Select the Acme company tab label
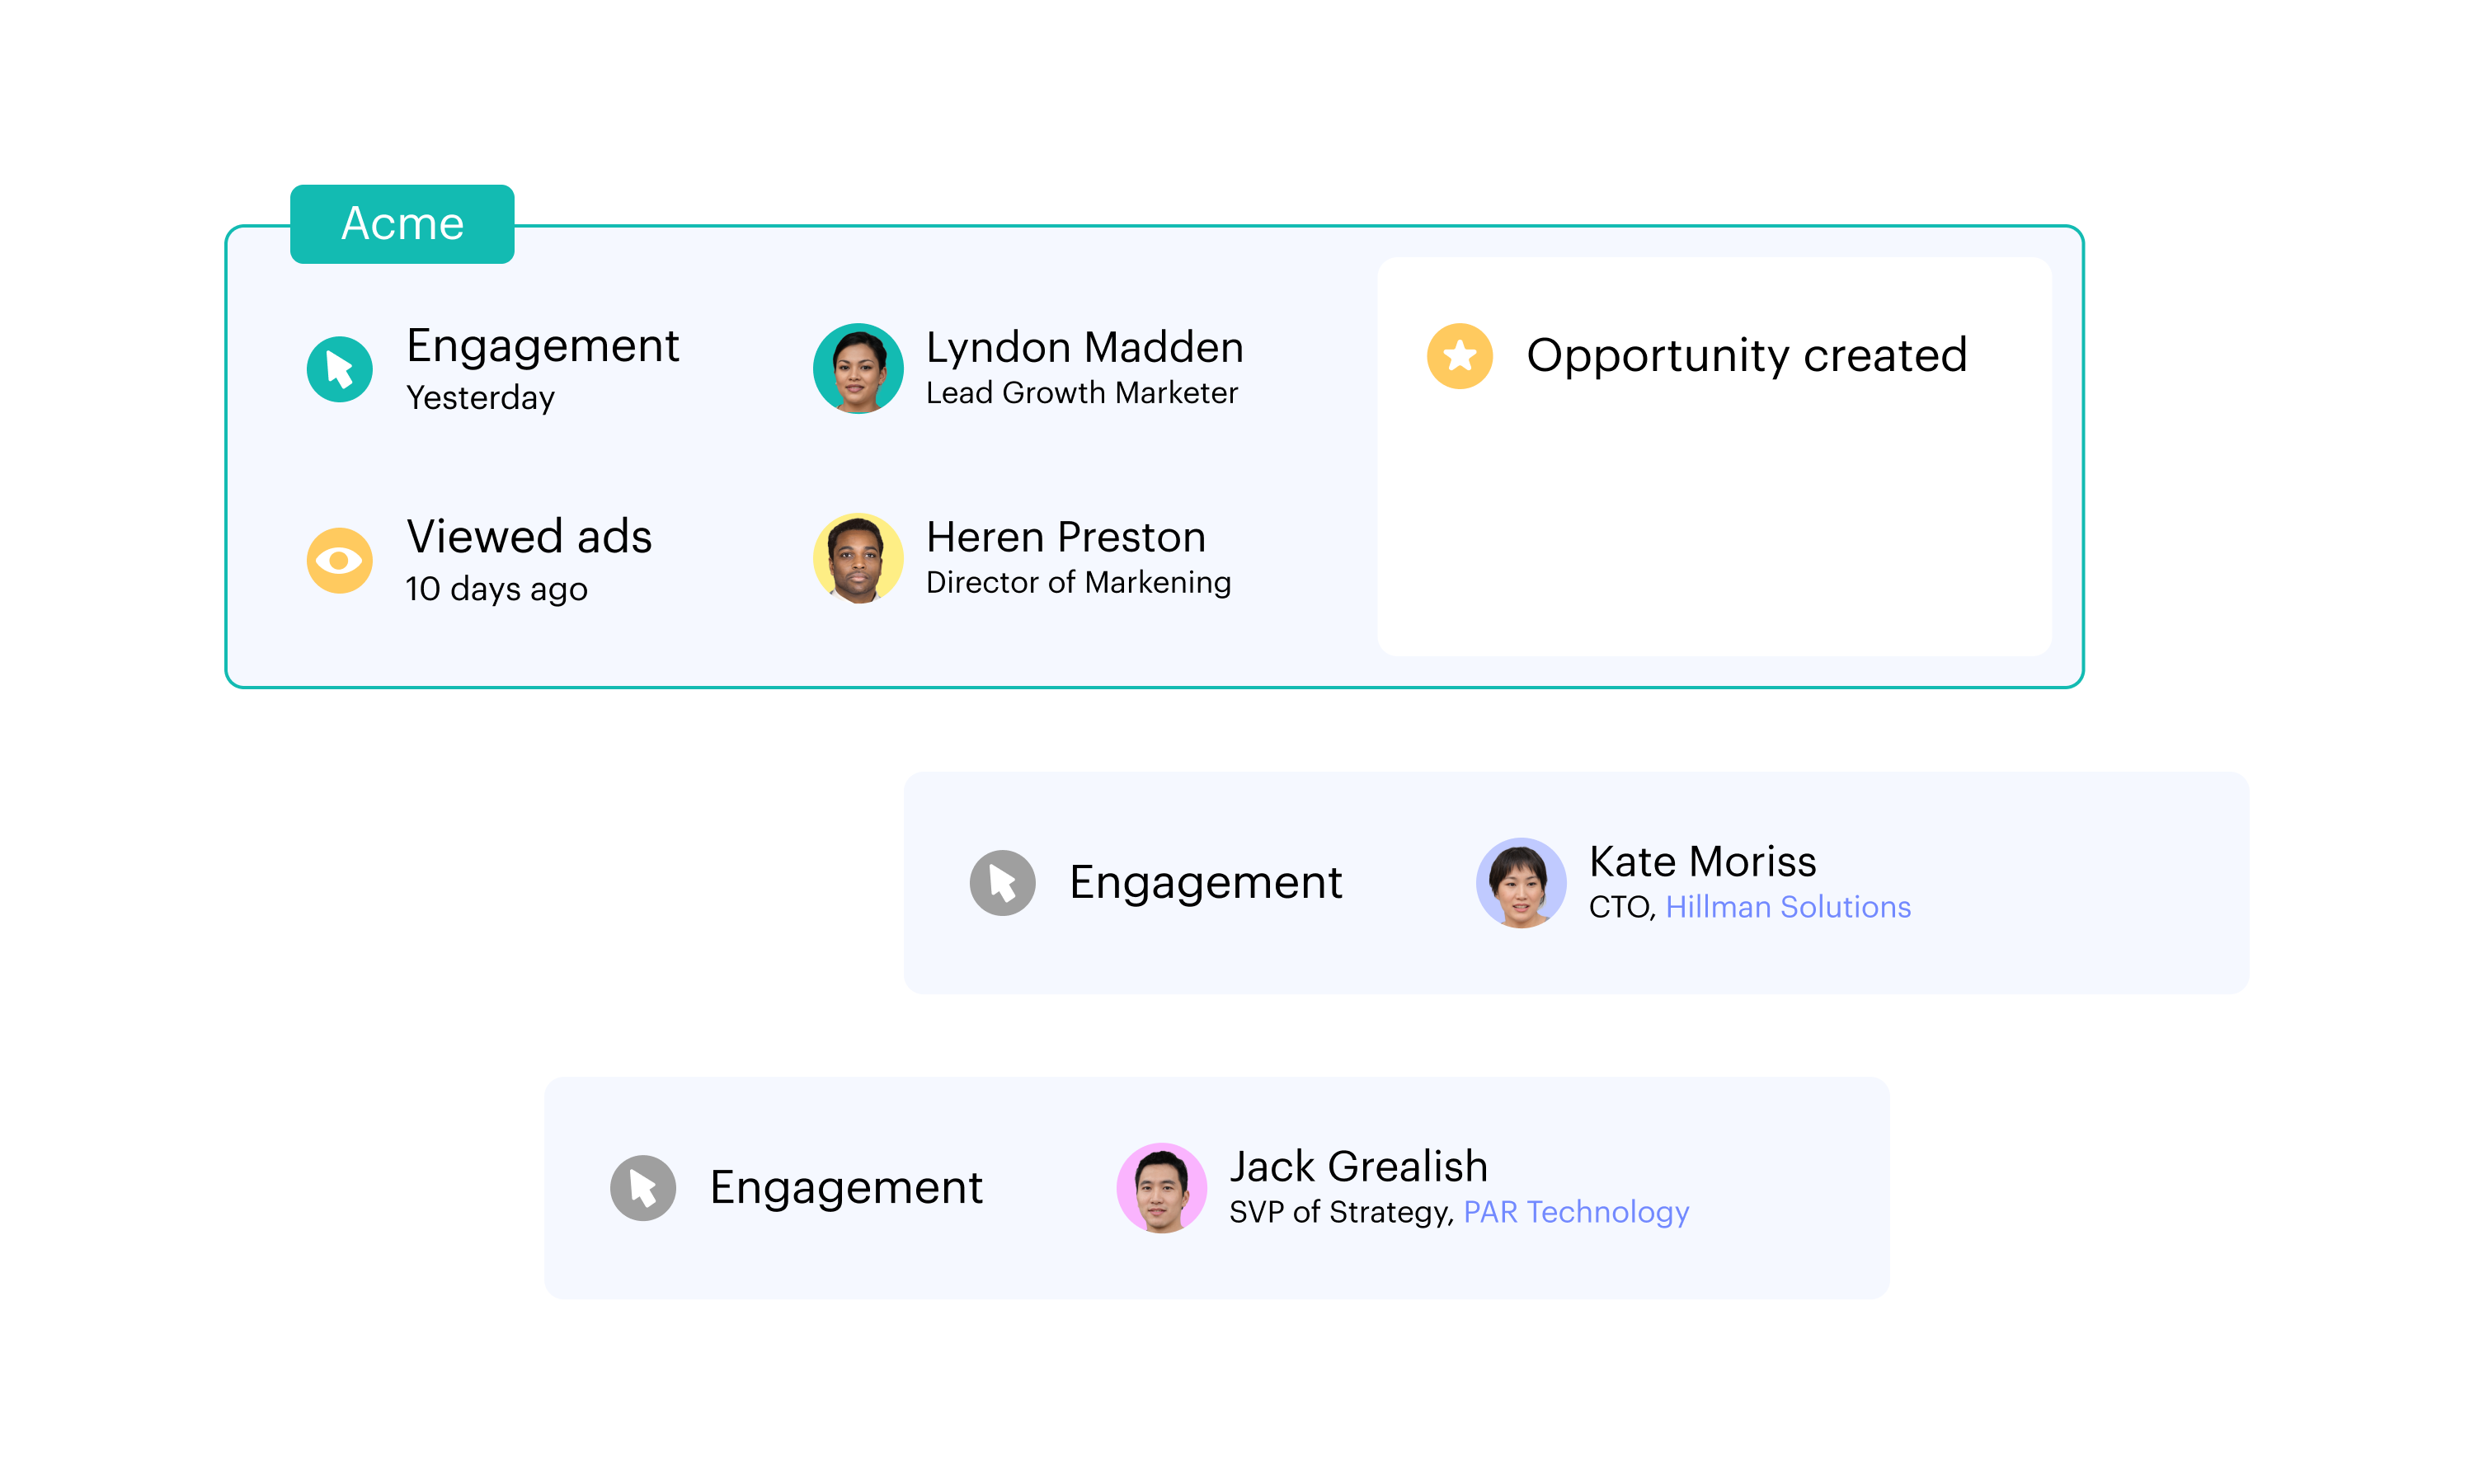Viewport: 2474px width, 1484px height. 402,224
